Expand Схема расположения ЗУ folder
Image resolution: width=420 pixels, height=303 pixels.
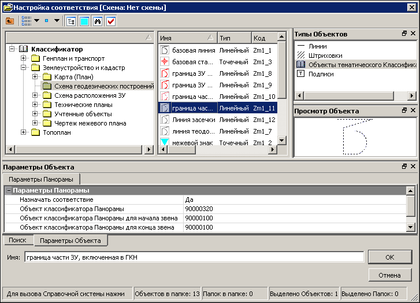coord(35,95)
